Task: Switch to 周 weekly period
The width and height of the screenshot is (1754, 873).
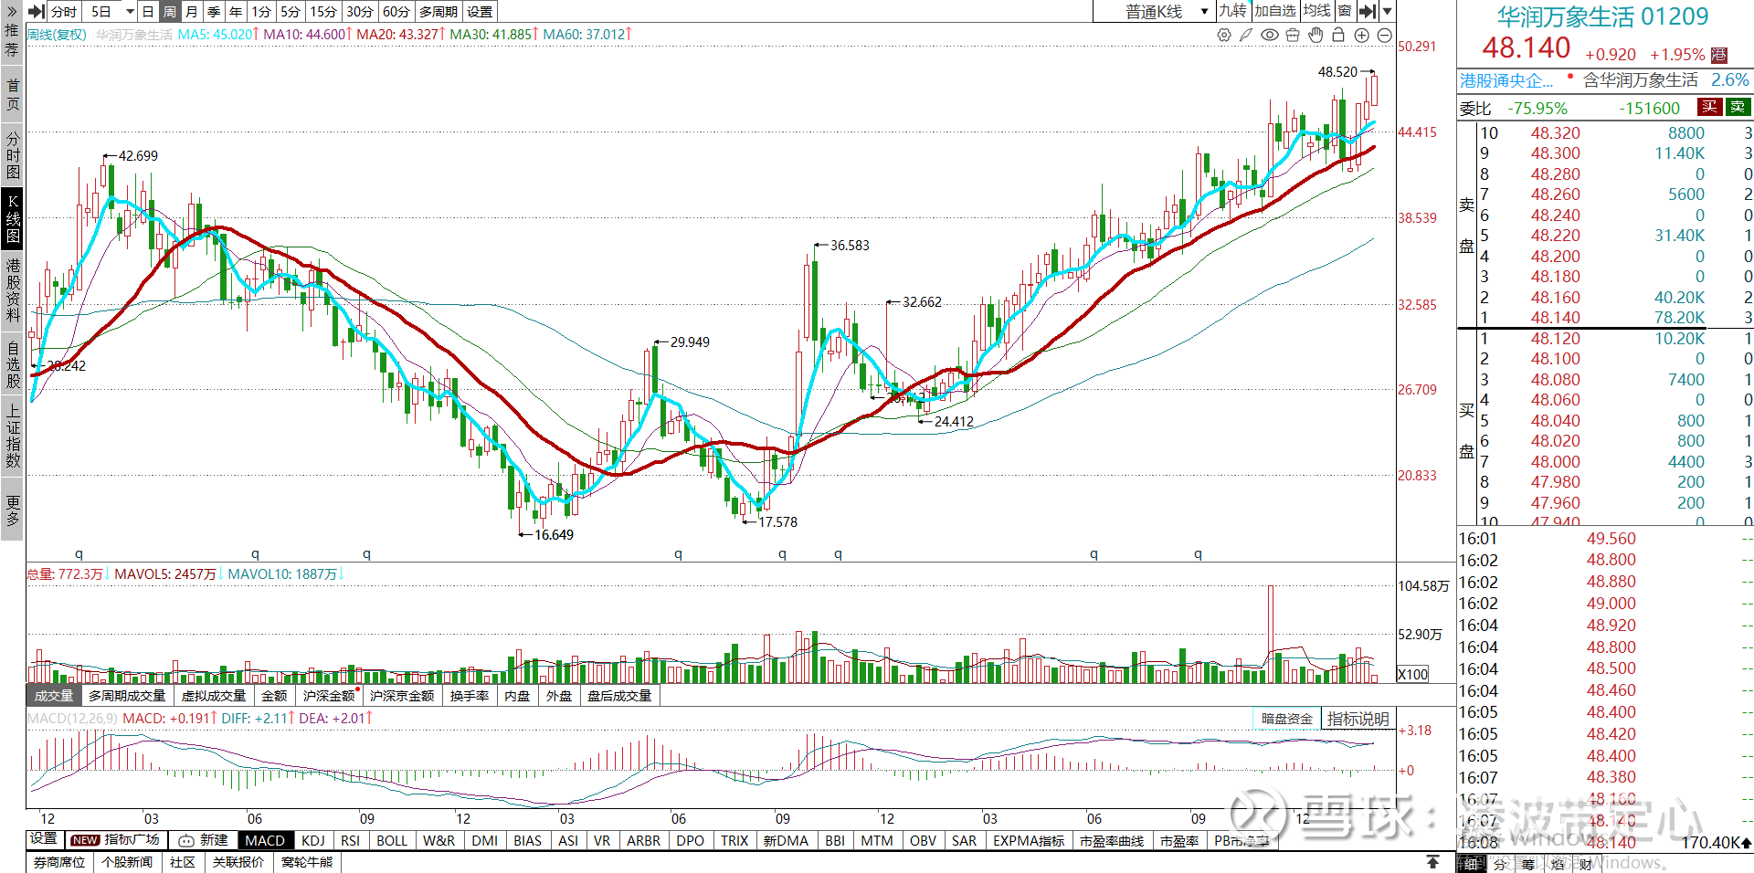Action: pyautogui.click(x=170, y=11)
